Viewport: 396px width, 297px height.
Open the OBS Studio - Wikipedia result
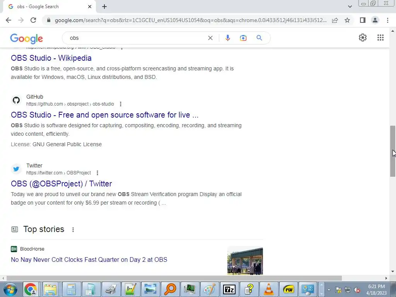51,58
